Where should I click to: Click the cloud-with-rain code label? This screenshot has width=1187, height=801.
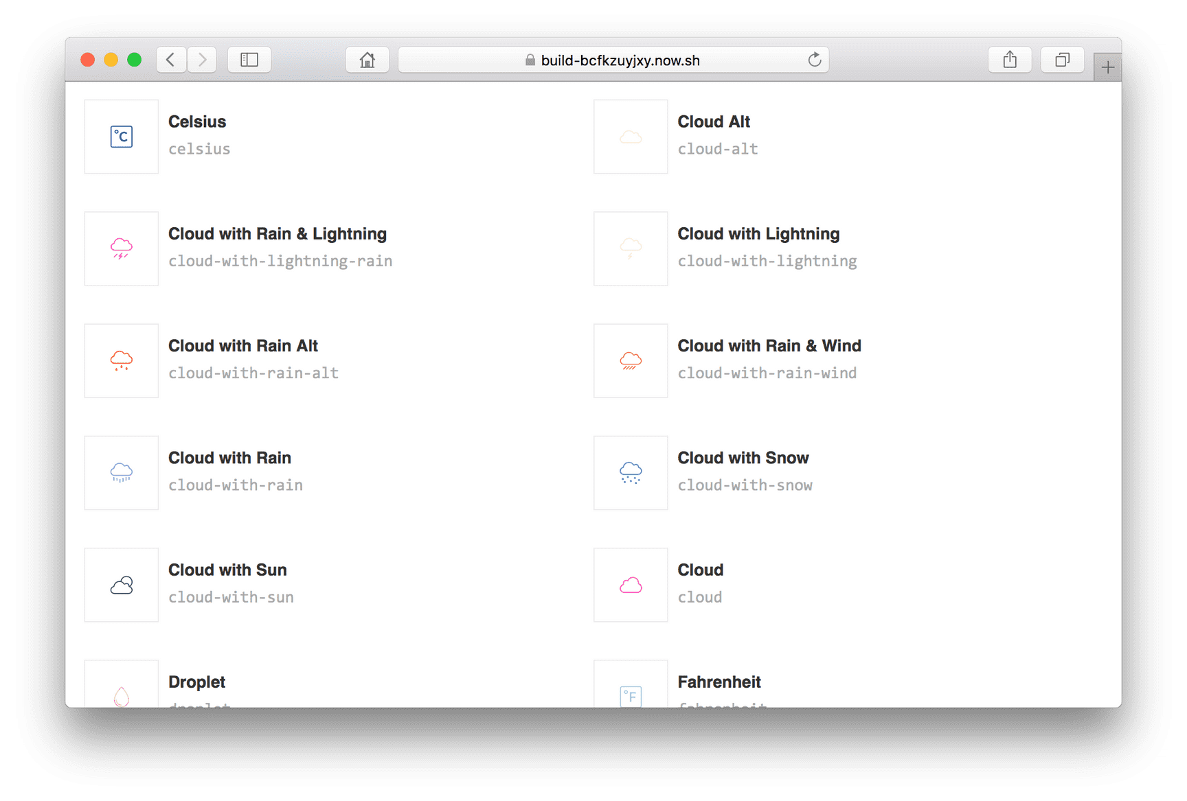click(235, 485)
